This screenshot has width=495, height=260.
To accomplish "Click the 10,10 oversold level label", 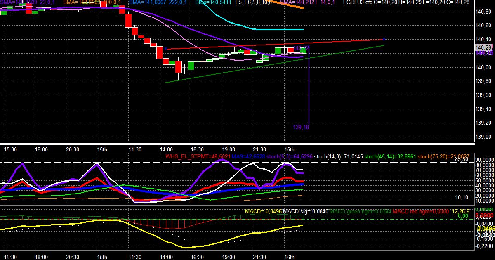I will [462, 198].
